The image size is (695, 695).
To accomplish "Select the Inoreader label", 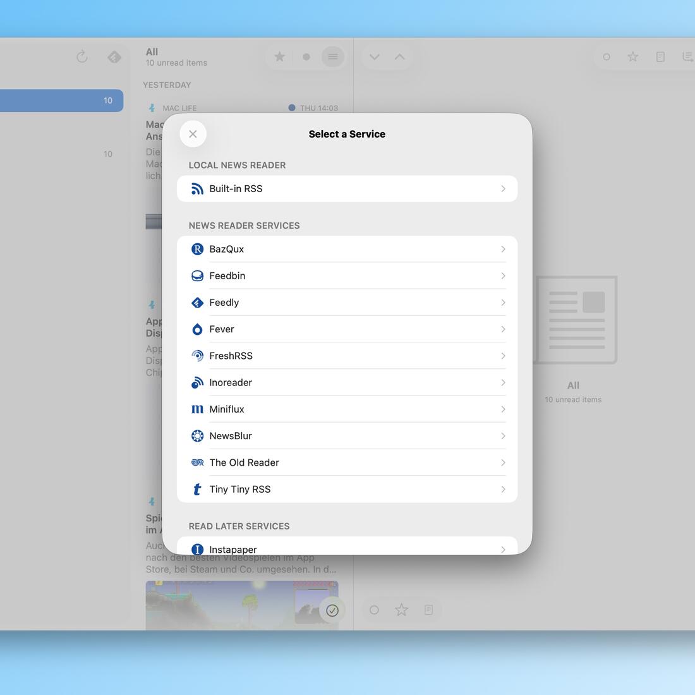I will pos(231,382).
